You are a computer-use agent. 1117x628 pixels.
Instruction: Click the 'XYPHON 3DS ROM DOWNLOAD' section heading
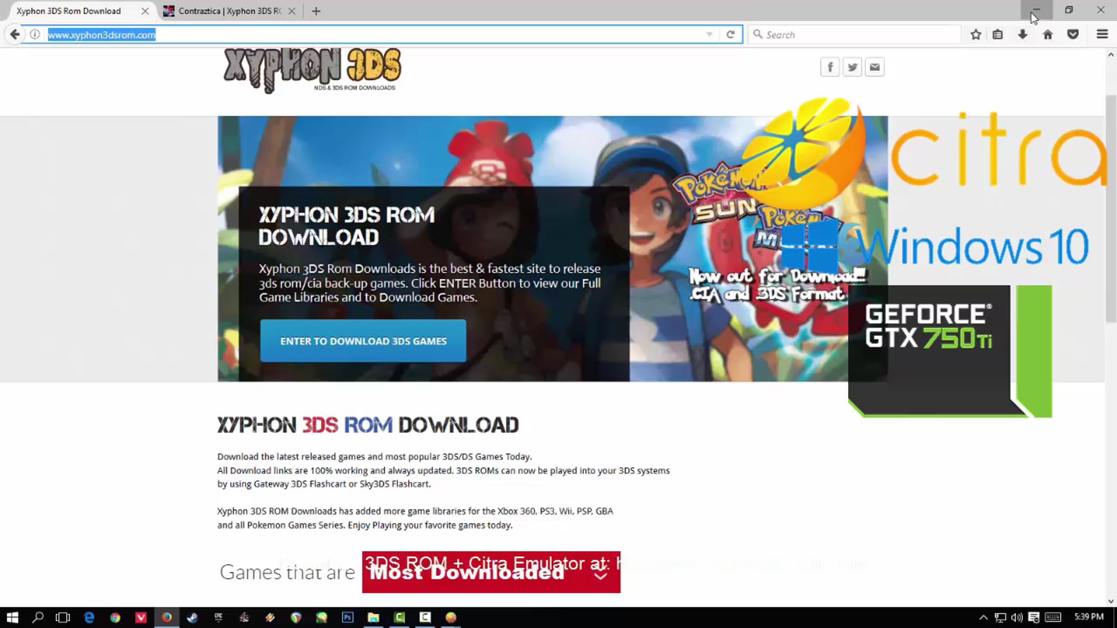368,425
